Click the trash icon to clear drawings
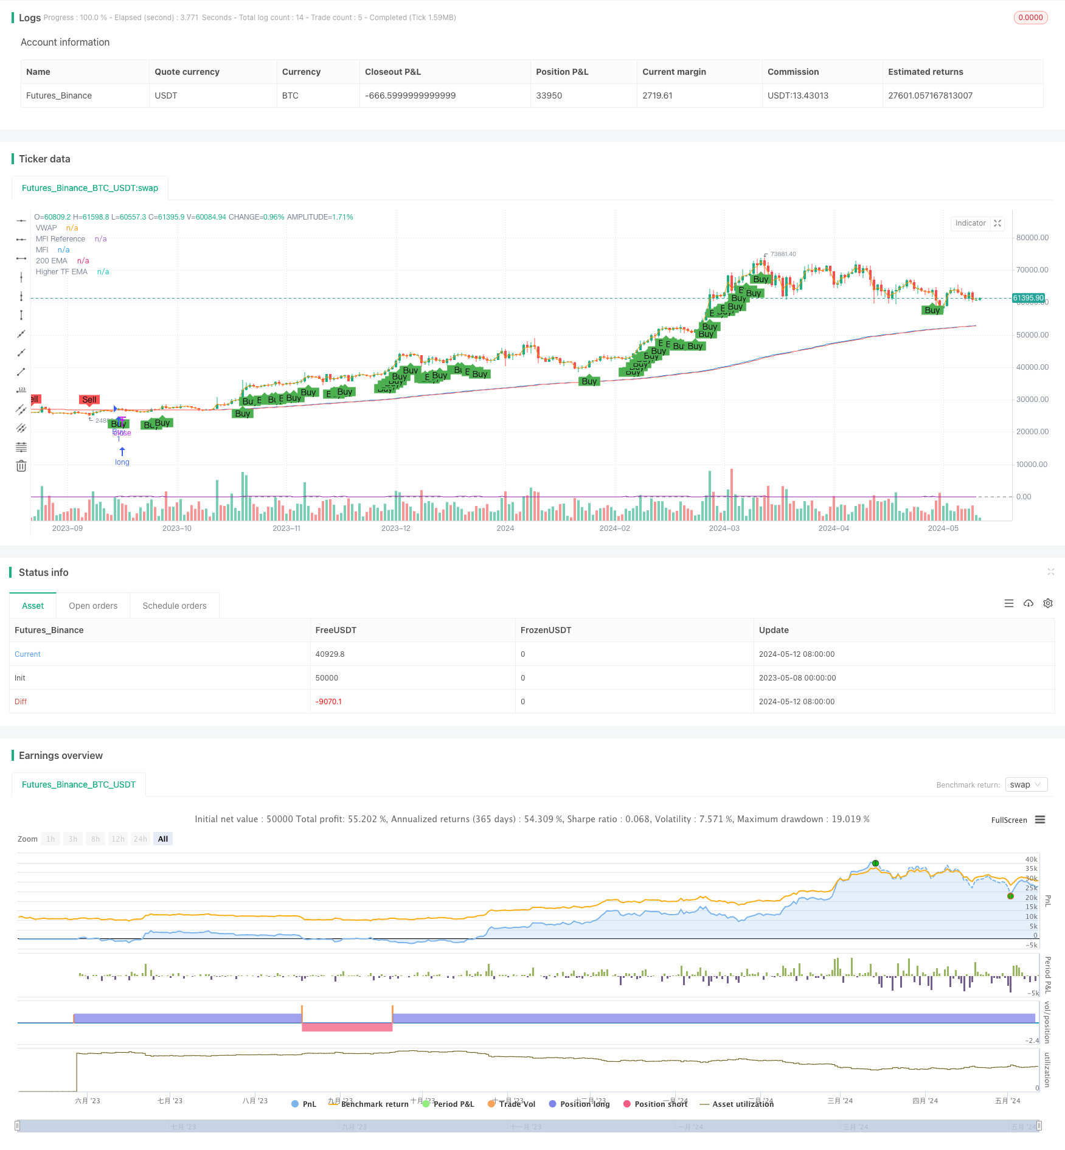Screen dimensions: 1065x1150 point(21,466)
